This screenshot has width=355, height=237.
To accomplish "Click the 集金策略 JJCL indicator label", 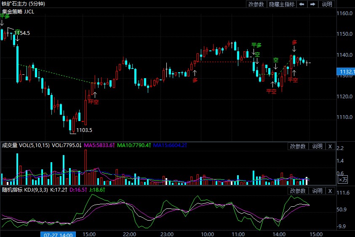I will coord(18,11).
